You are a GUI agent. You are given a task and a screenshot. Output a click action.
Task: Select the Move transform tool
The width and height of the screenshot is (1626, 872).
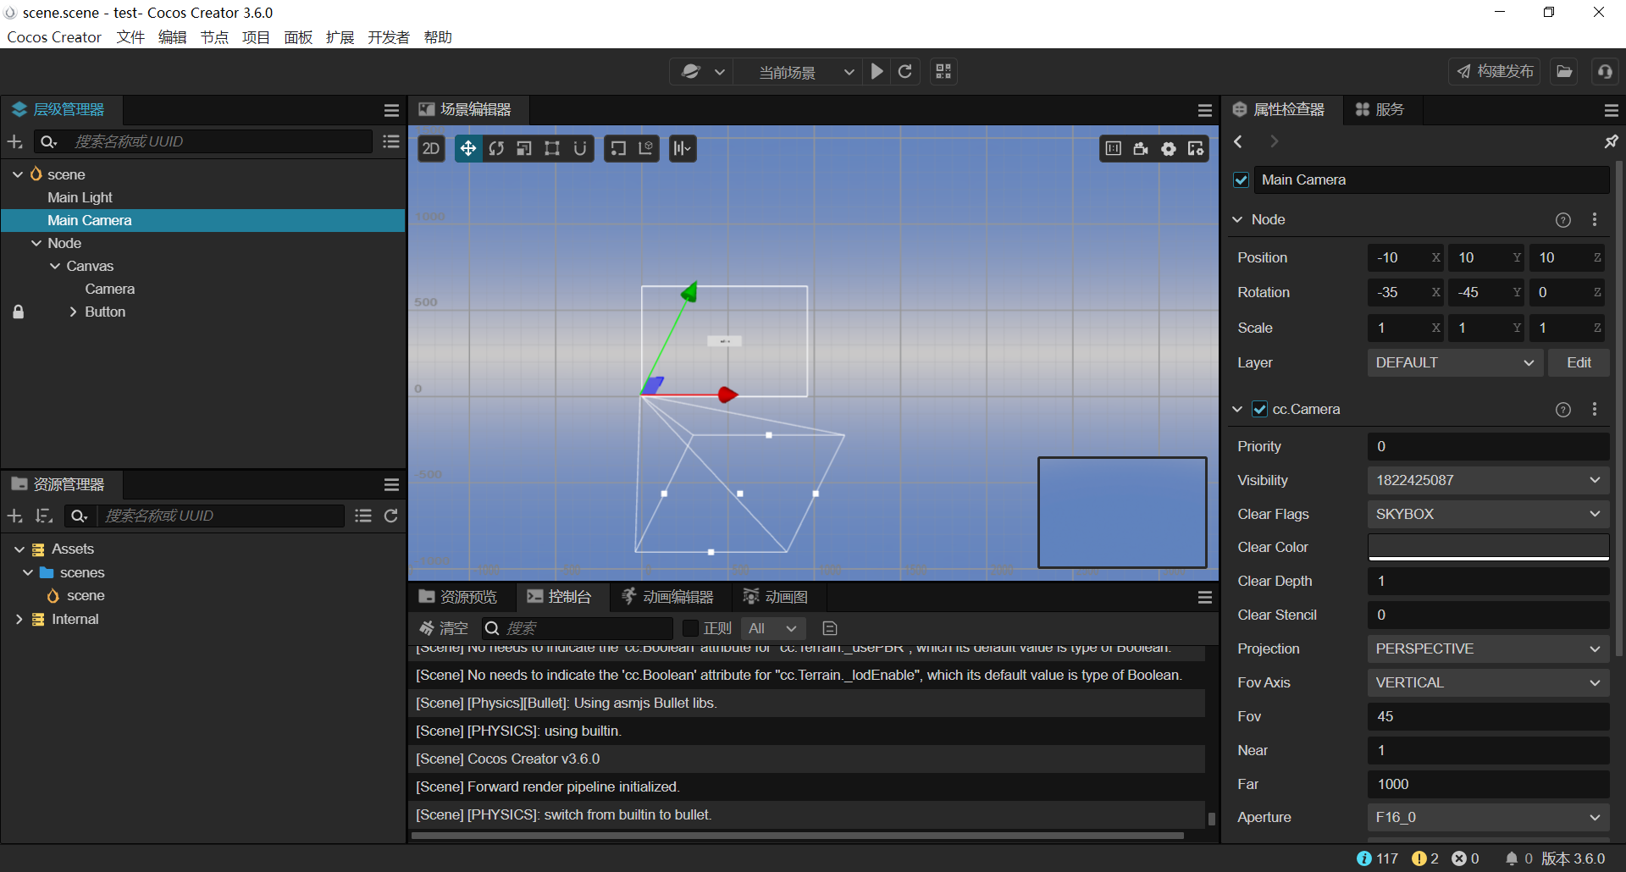click(x=467, y=149)
